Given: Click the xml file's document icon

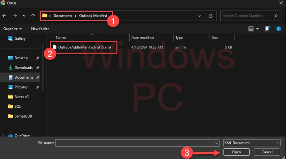Looking at the screenshot, I should pos(54,47).
